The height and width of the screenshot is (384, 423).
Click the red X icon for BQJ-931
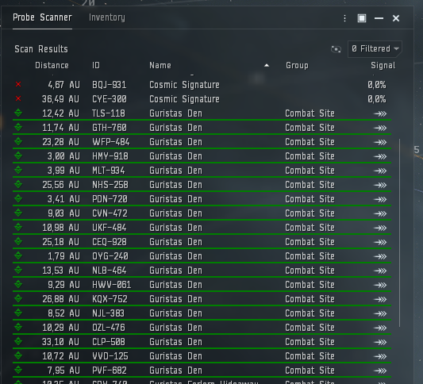click(x=18, y=84)
